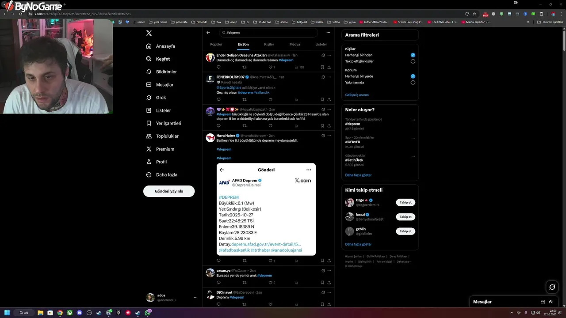Like Ender Gelişen Osasuna Ataklan's post
The height and width of the screenshot is (318, 566).
272,67
